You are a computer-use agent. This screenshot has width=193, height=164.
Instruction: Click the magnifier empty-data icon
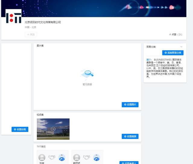[87, 74]
